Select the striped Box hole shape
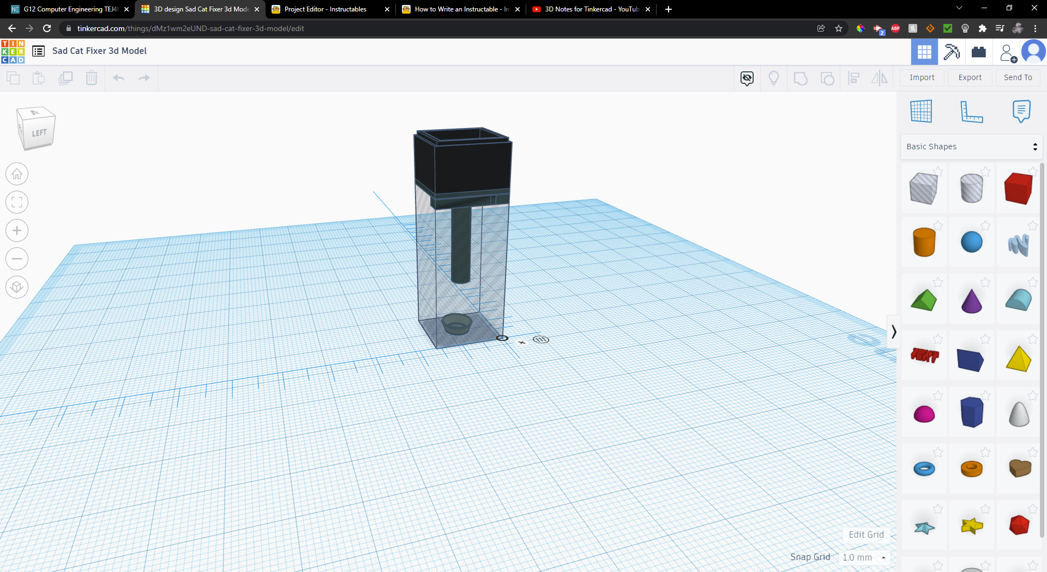1047x572 pixels. click(x=924, y=188)
